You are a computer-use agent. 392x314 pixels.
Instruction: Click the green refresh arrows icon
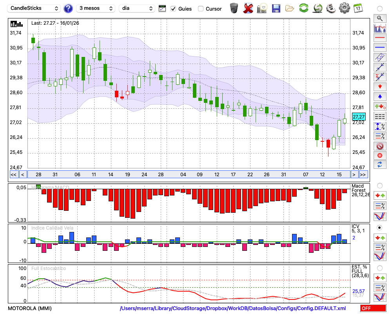(303, 8)
